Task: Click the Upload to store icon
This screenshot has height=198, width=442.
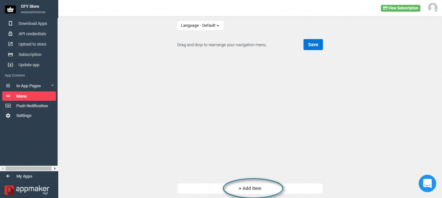Action: click(x=10, y=44)
